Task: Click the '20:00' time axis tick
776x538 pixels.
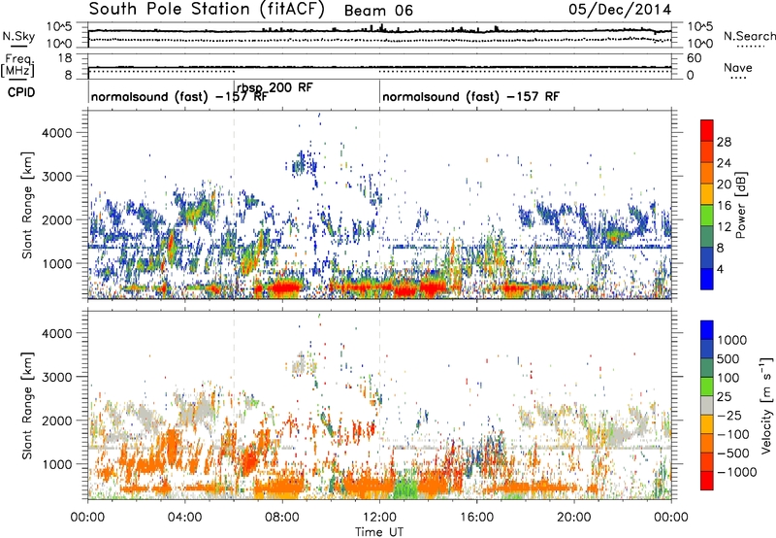Action: [574, 518]
